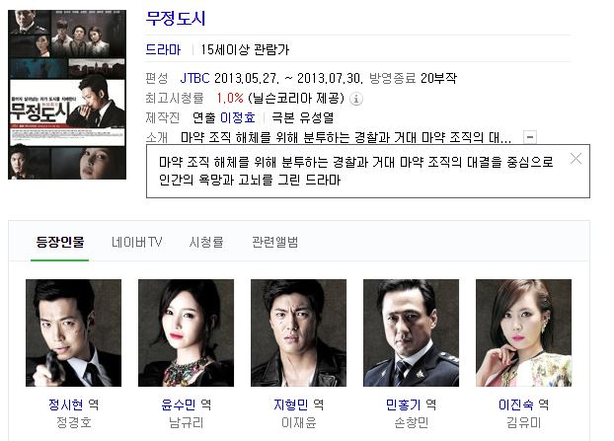This screenshot has width=614, height=441.
Task: Open the 관련앨범 tab
Action: tap(274, 243)
